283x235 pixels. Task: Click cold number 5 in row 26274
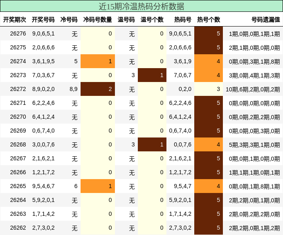(76, 61)
